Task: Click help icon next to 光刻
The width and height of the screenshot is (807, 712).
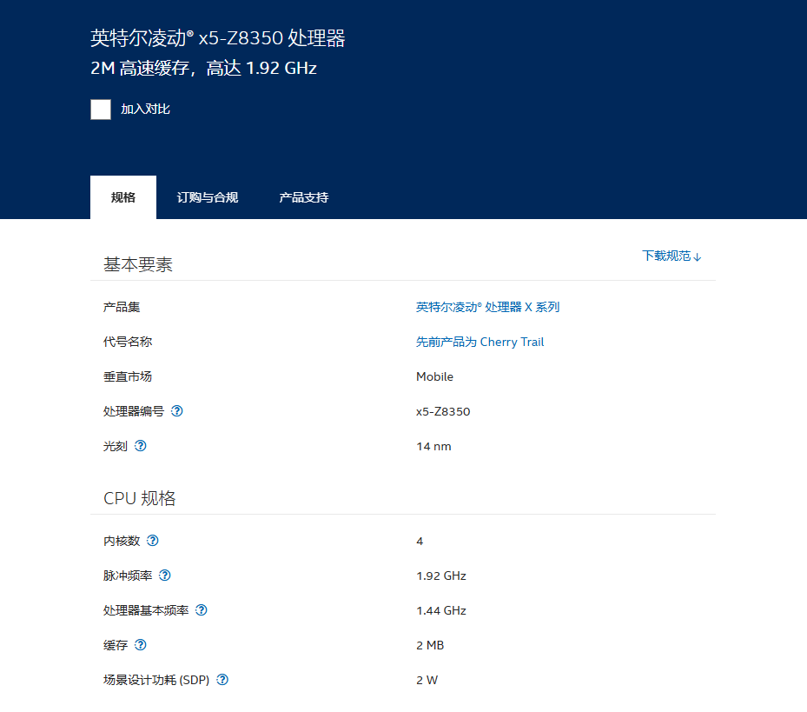Action: click(141, 446)
